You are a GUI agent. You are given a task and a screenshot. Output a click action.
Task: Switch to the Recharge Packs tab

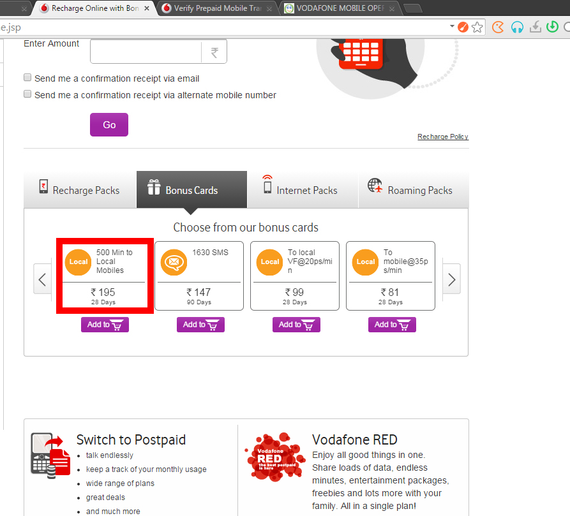click(80, 189)
